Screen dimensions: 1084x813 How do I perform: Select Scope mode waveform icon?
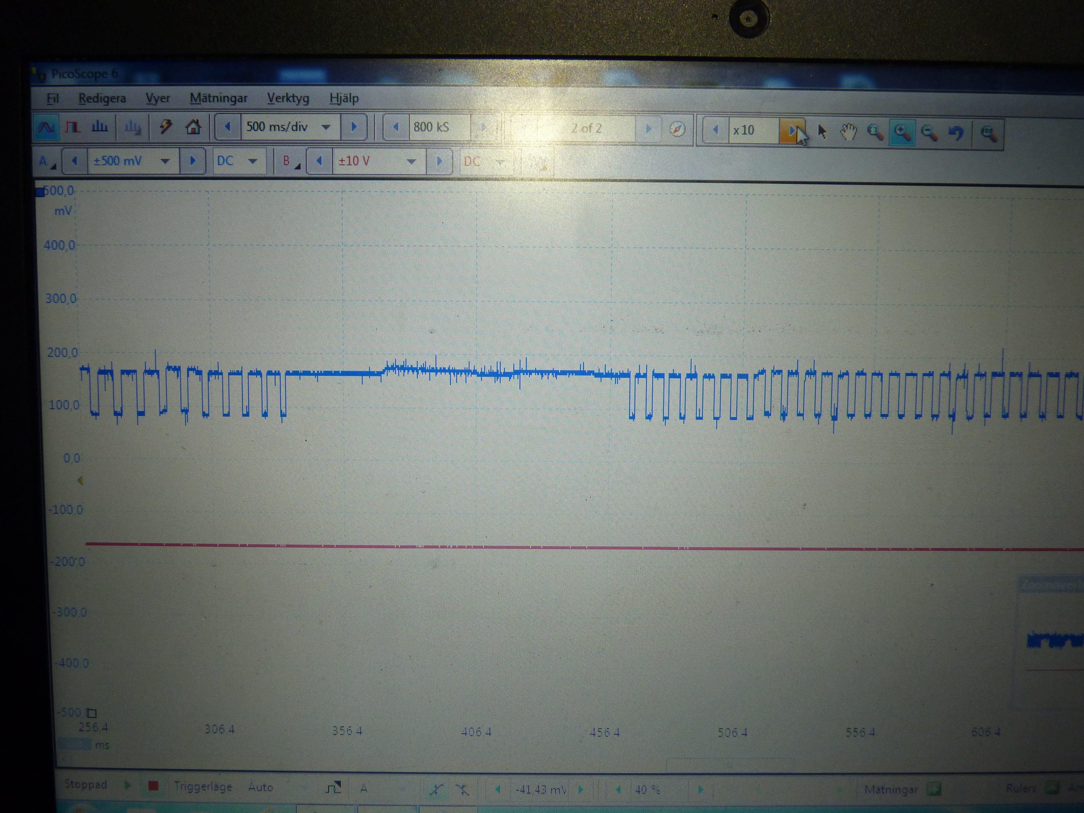click(x=47, y=127)
